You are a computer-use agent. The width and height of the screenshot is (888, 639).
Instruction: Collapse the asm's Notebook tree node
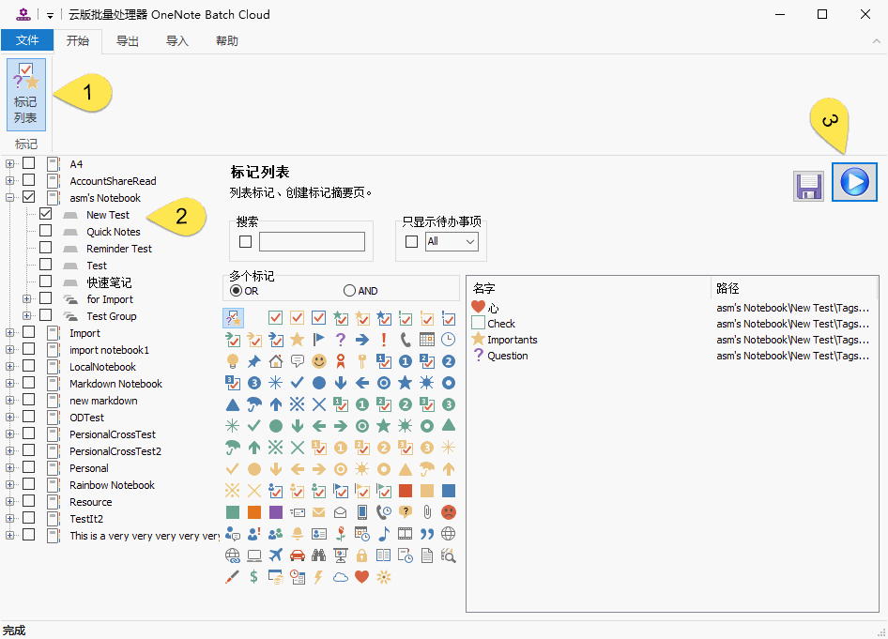pyautogui.click(x=9, y=198)
